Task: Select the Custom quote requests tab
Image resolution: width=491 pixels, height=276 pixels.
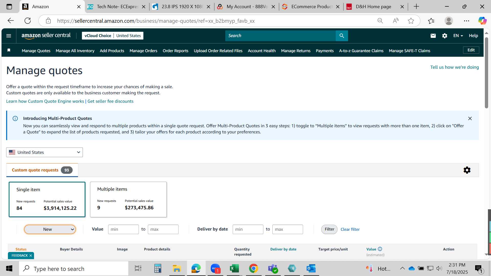Action: [42, 170]
